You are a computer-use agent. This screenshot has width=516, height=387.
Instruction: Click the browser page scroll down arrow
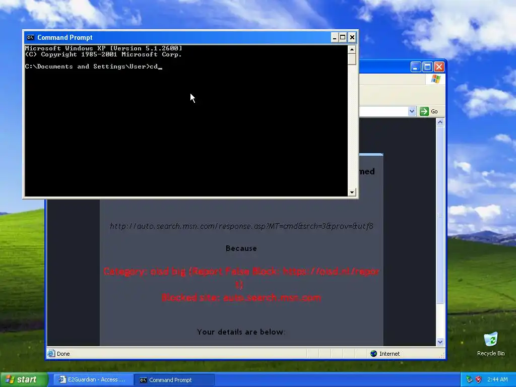click(x=440, y=342)
